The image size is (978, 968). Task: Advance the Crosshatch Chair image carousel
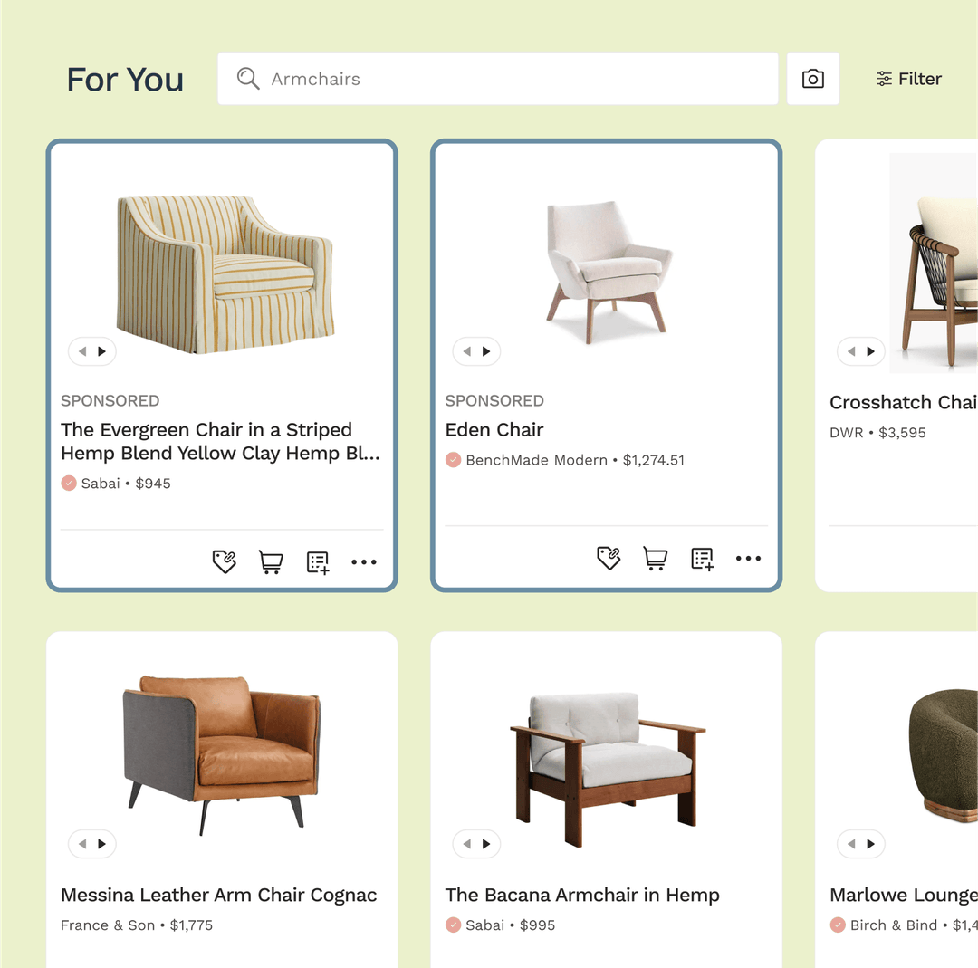tap(872, 351)
